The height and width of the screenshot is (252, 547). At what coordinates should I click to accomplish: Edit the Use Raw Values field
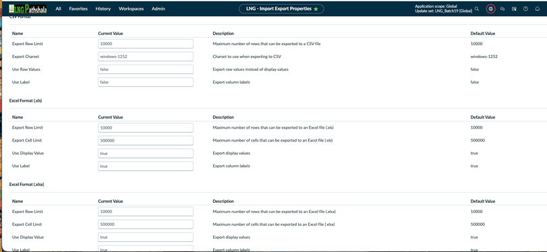tap(146, 69)
